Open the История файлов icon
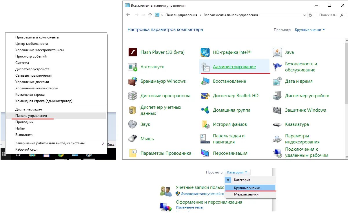The height and width of the screenshot is (214, 348). pos(205,124)
